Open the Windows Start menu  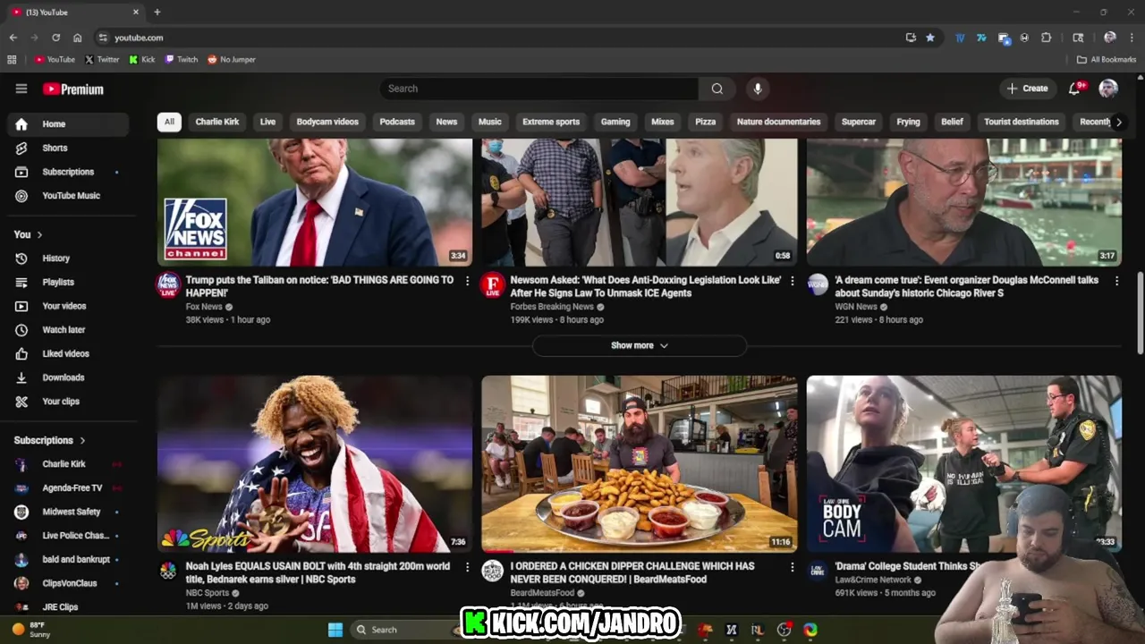[335, 630]
